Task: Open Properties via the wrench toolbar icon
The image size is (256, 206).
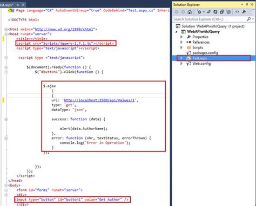Action: pyautogui.click(x=244, y=12)
